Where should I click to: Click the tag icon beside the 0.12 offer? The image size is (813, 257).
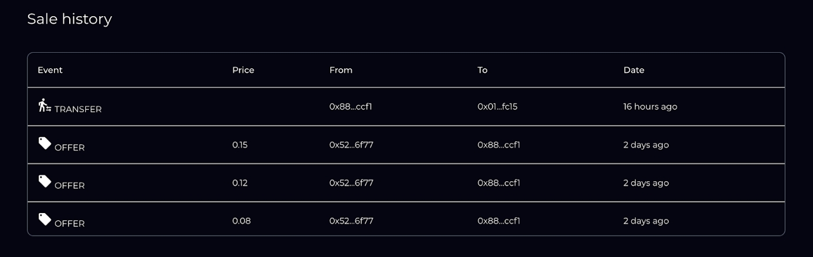[45, 181]
